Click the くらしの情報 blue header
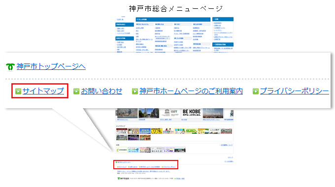 (x=173, y=19)
